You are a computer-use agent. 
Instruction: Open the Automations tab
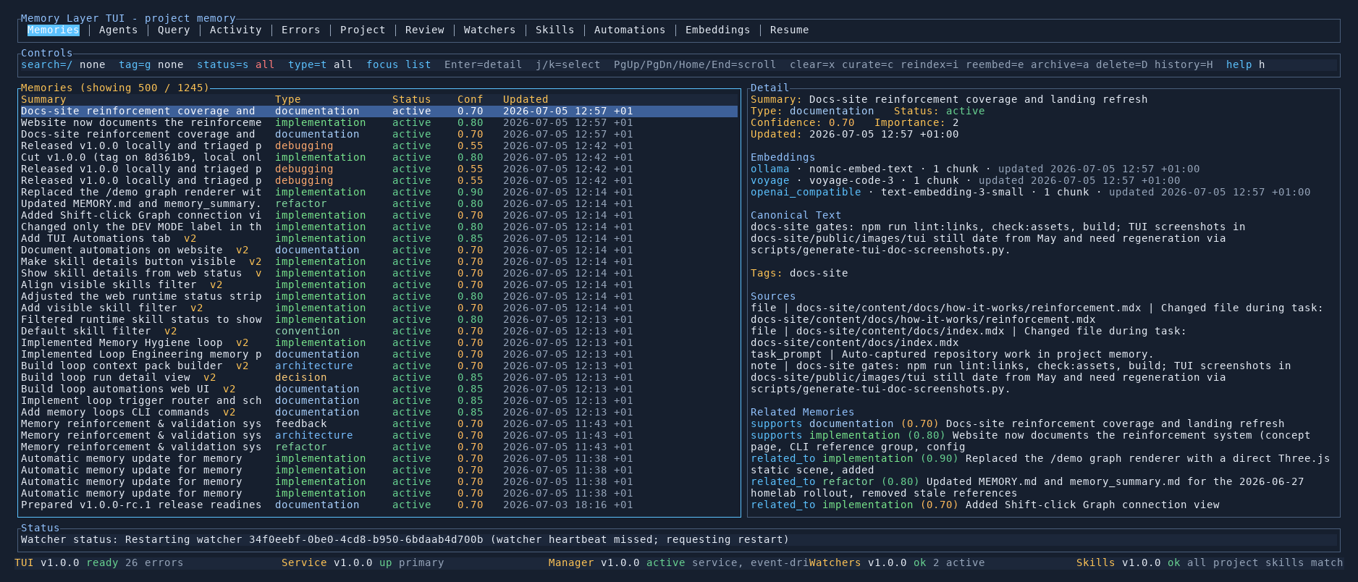pyautogui.click(x=630, y=30)
